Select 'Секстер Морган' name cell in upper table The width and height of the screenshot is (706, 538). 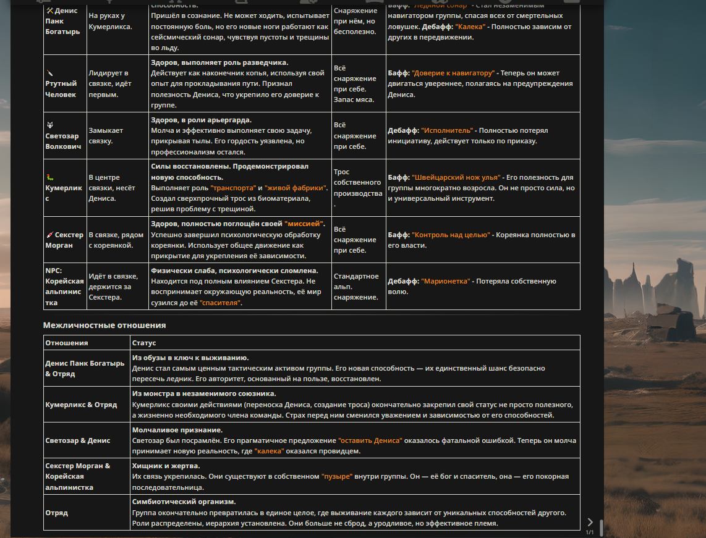click(65, 240)
